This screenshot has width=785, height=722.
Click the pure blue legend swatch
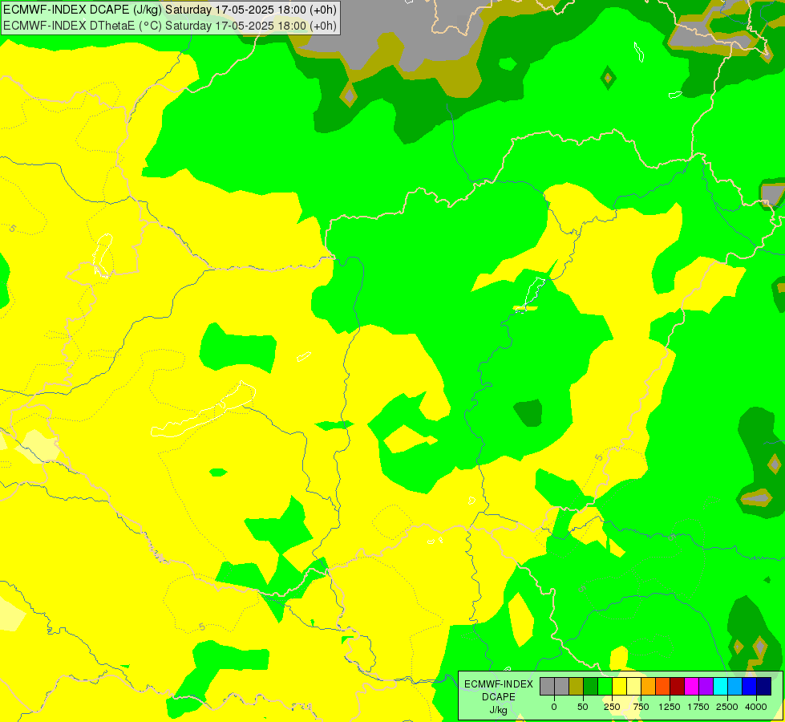(x=750, y=686)
